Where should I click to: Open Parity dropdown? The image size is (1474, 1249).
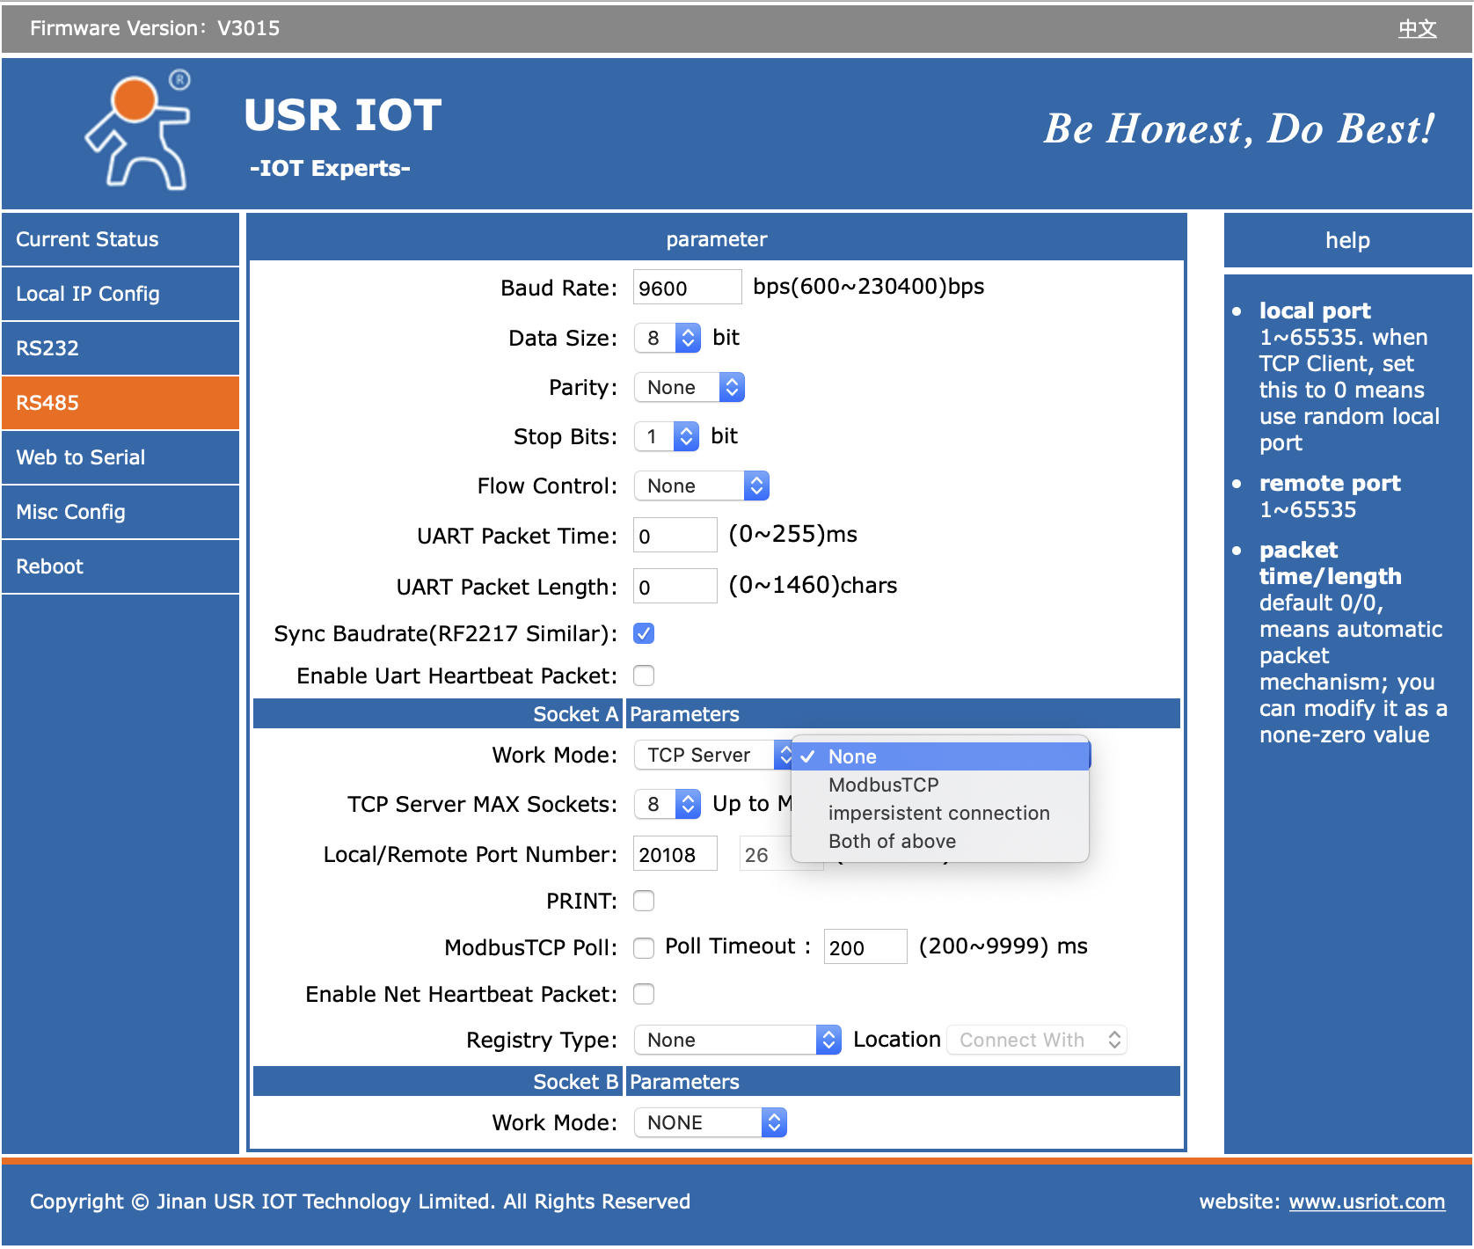690,387
